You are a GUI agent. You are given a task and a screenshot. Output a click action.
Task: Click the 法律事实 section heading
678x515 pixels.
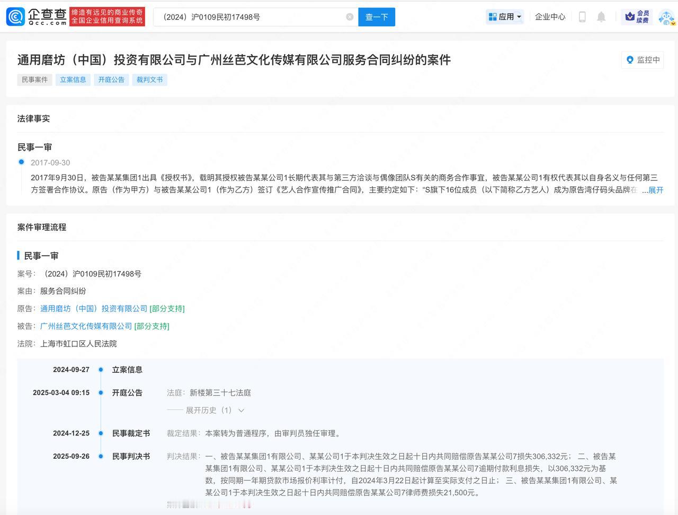34,119
